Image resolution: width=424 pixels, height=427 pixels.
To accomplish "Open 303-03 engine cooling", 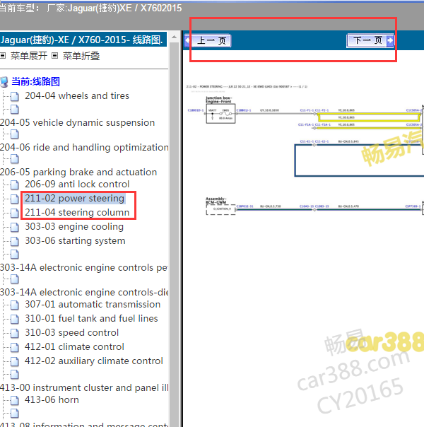I will point(74,226).
